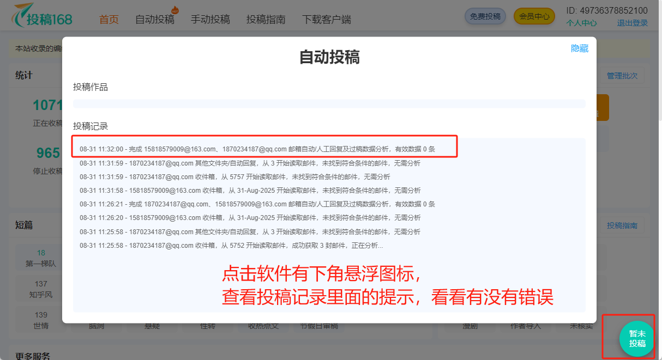Click the empty 投稿作品 field
Viewport: 662px width, 360px height.
pyautogui.click(x=329, y=103)
